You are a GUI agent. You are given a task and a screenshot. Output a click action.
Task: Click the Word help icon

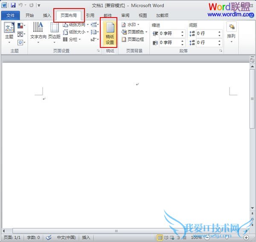click(252, 15)
